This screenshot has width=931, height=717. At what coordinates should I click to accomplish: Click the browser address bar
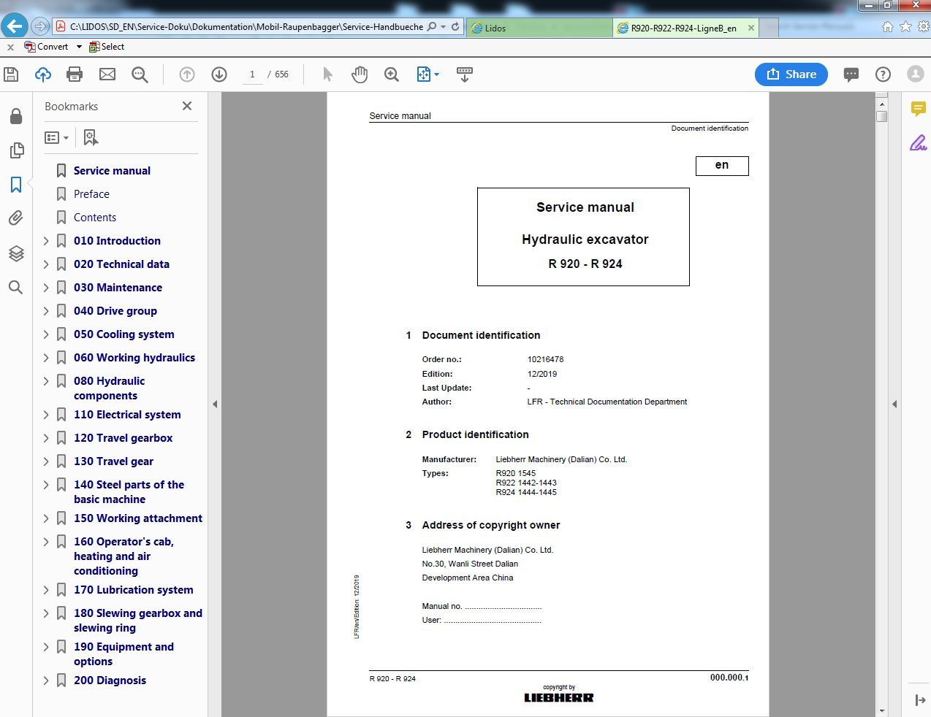click(x=246, y=27)
